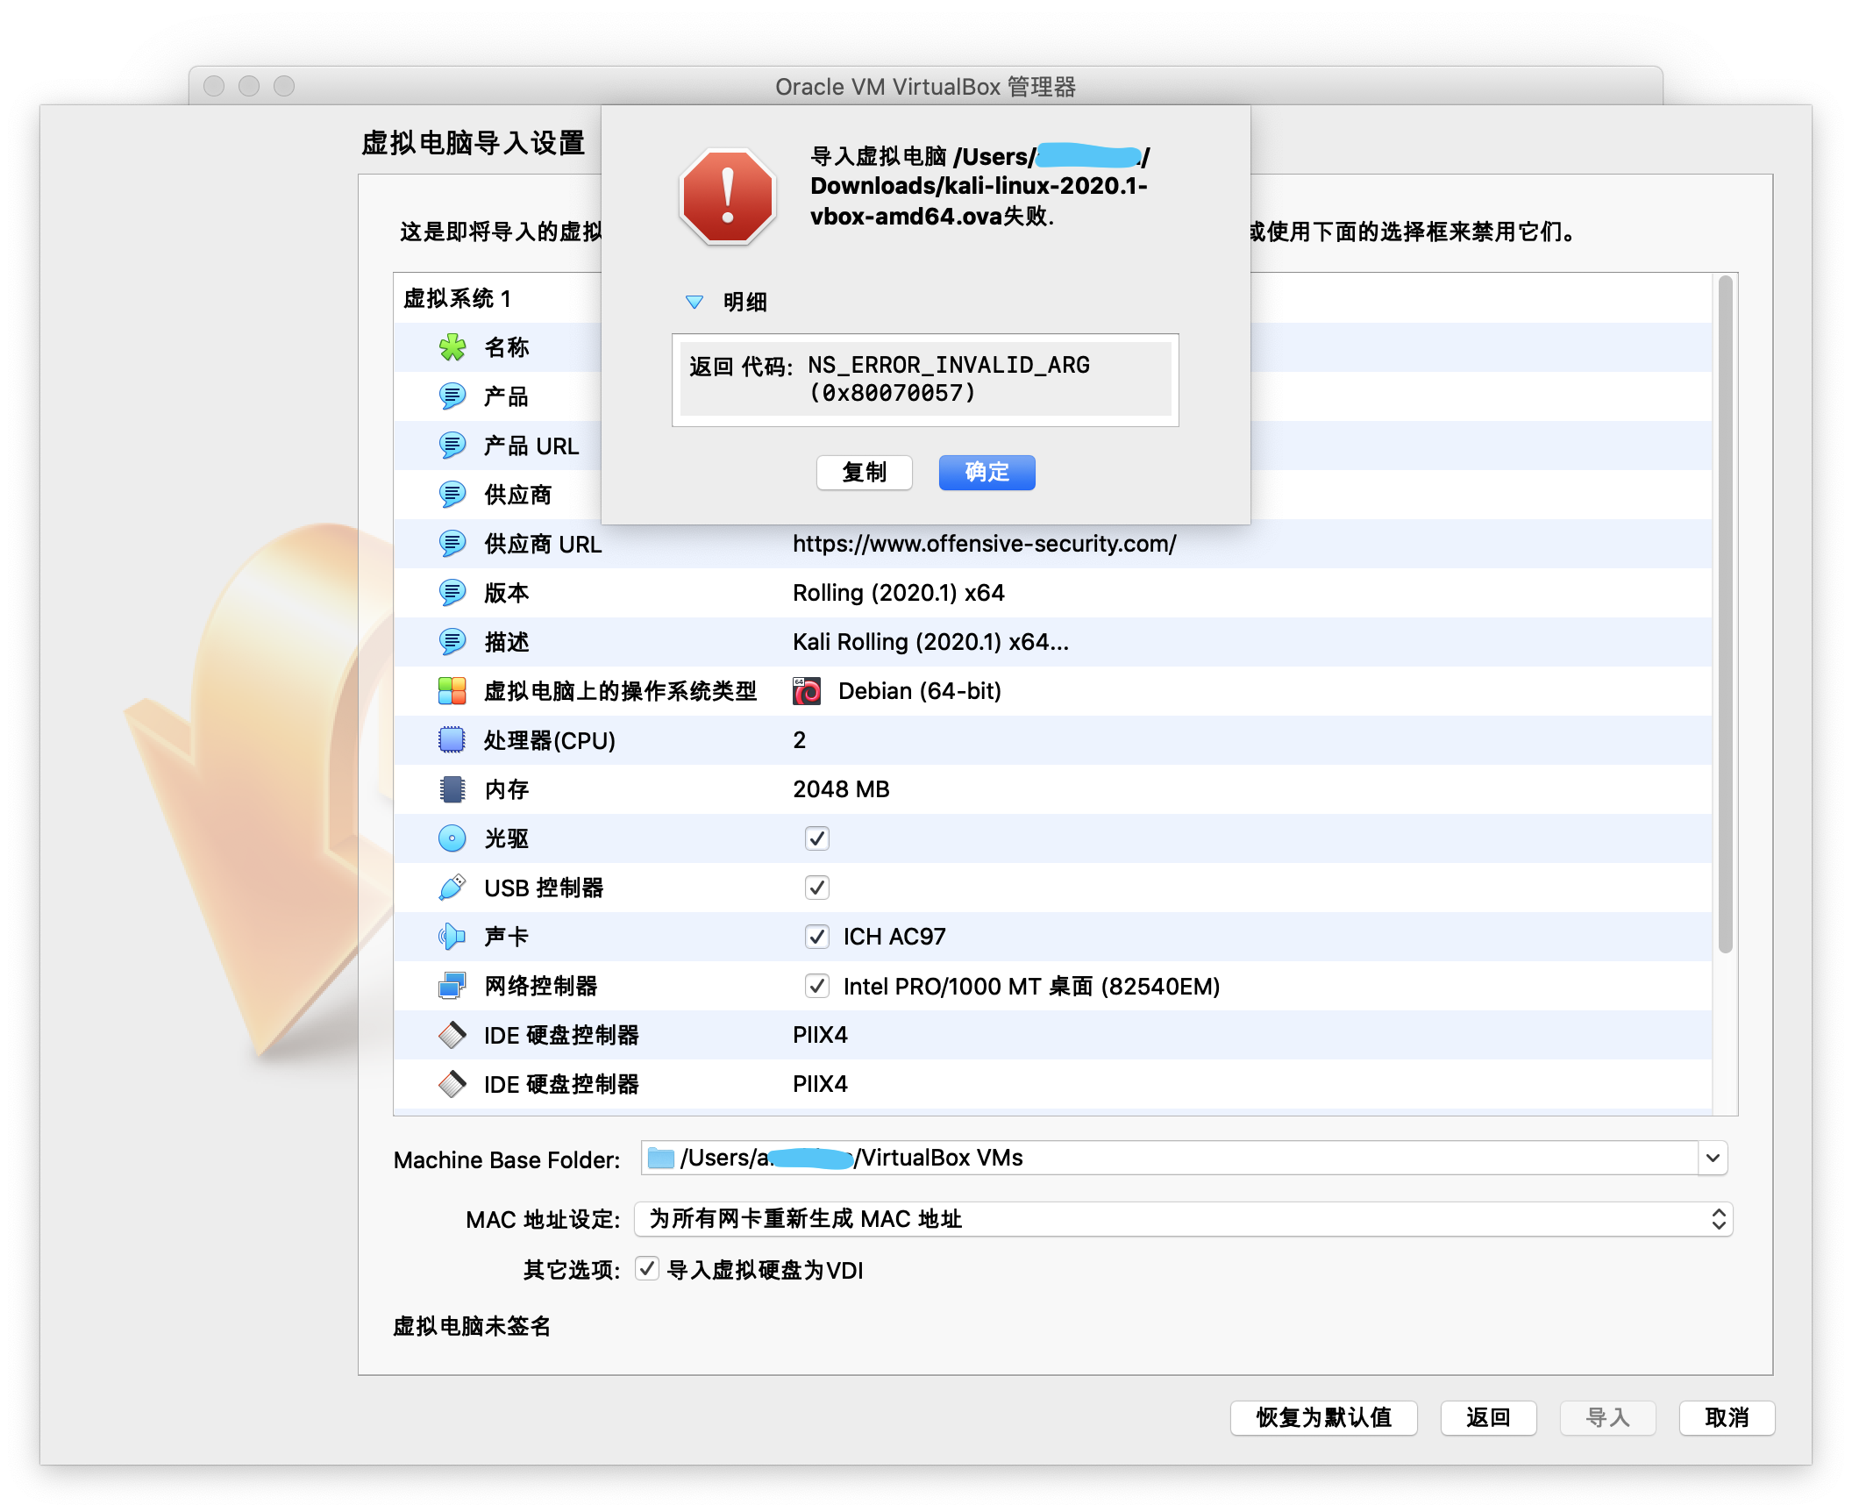Open the MAC 地址设定 policy dropdown
This screenshot has height=1512, width=1852.
coord(1183,1219)
